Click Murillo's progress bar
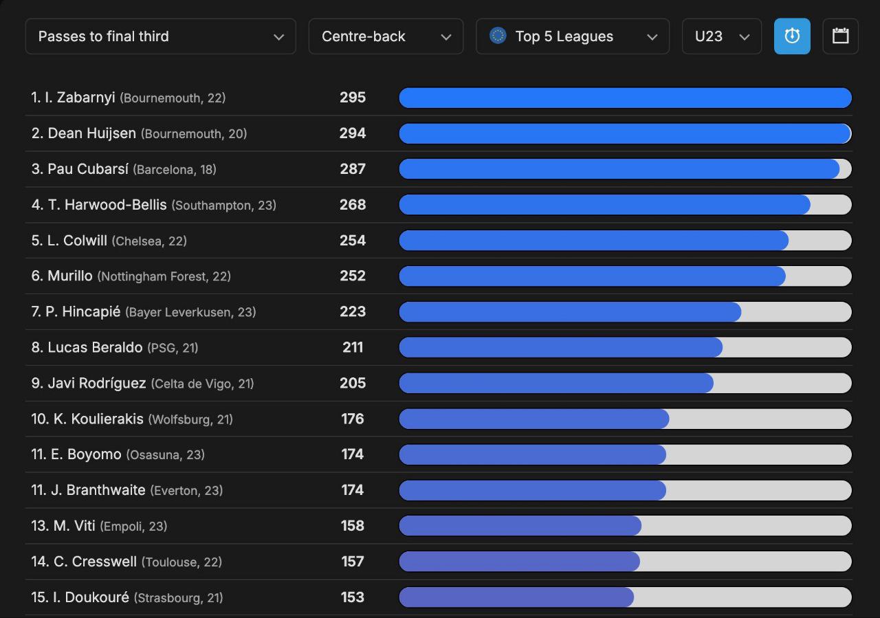Image resolution: width=880 pixels, height=618 pixels. click(x=625, y=276)
